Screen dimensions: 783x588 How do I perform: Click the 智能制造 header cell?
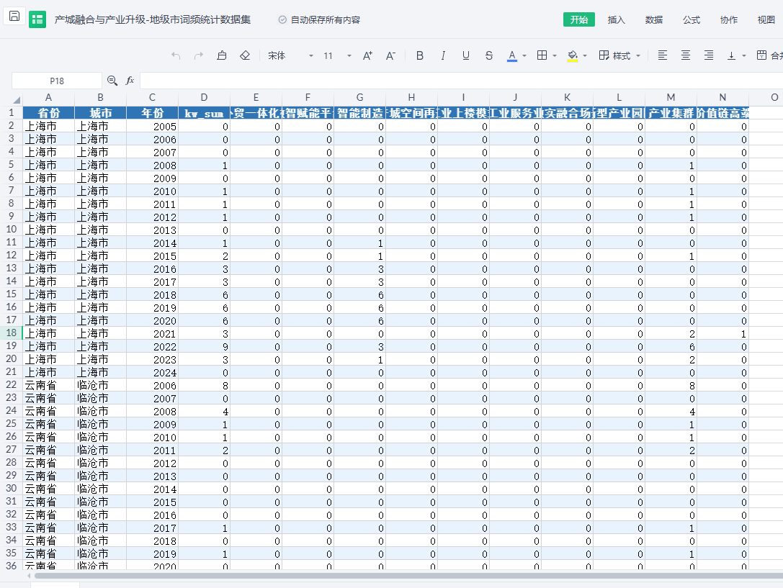click(x=359, y=113)
